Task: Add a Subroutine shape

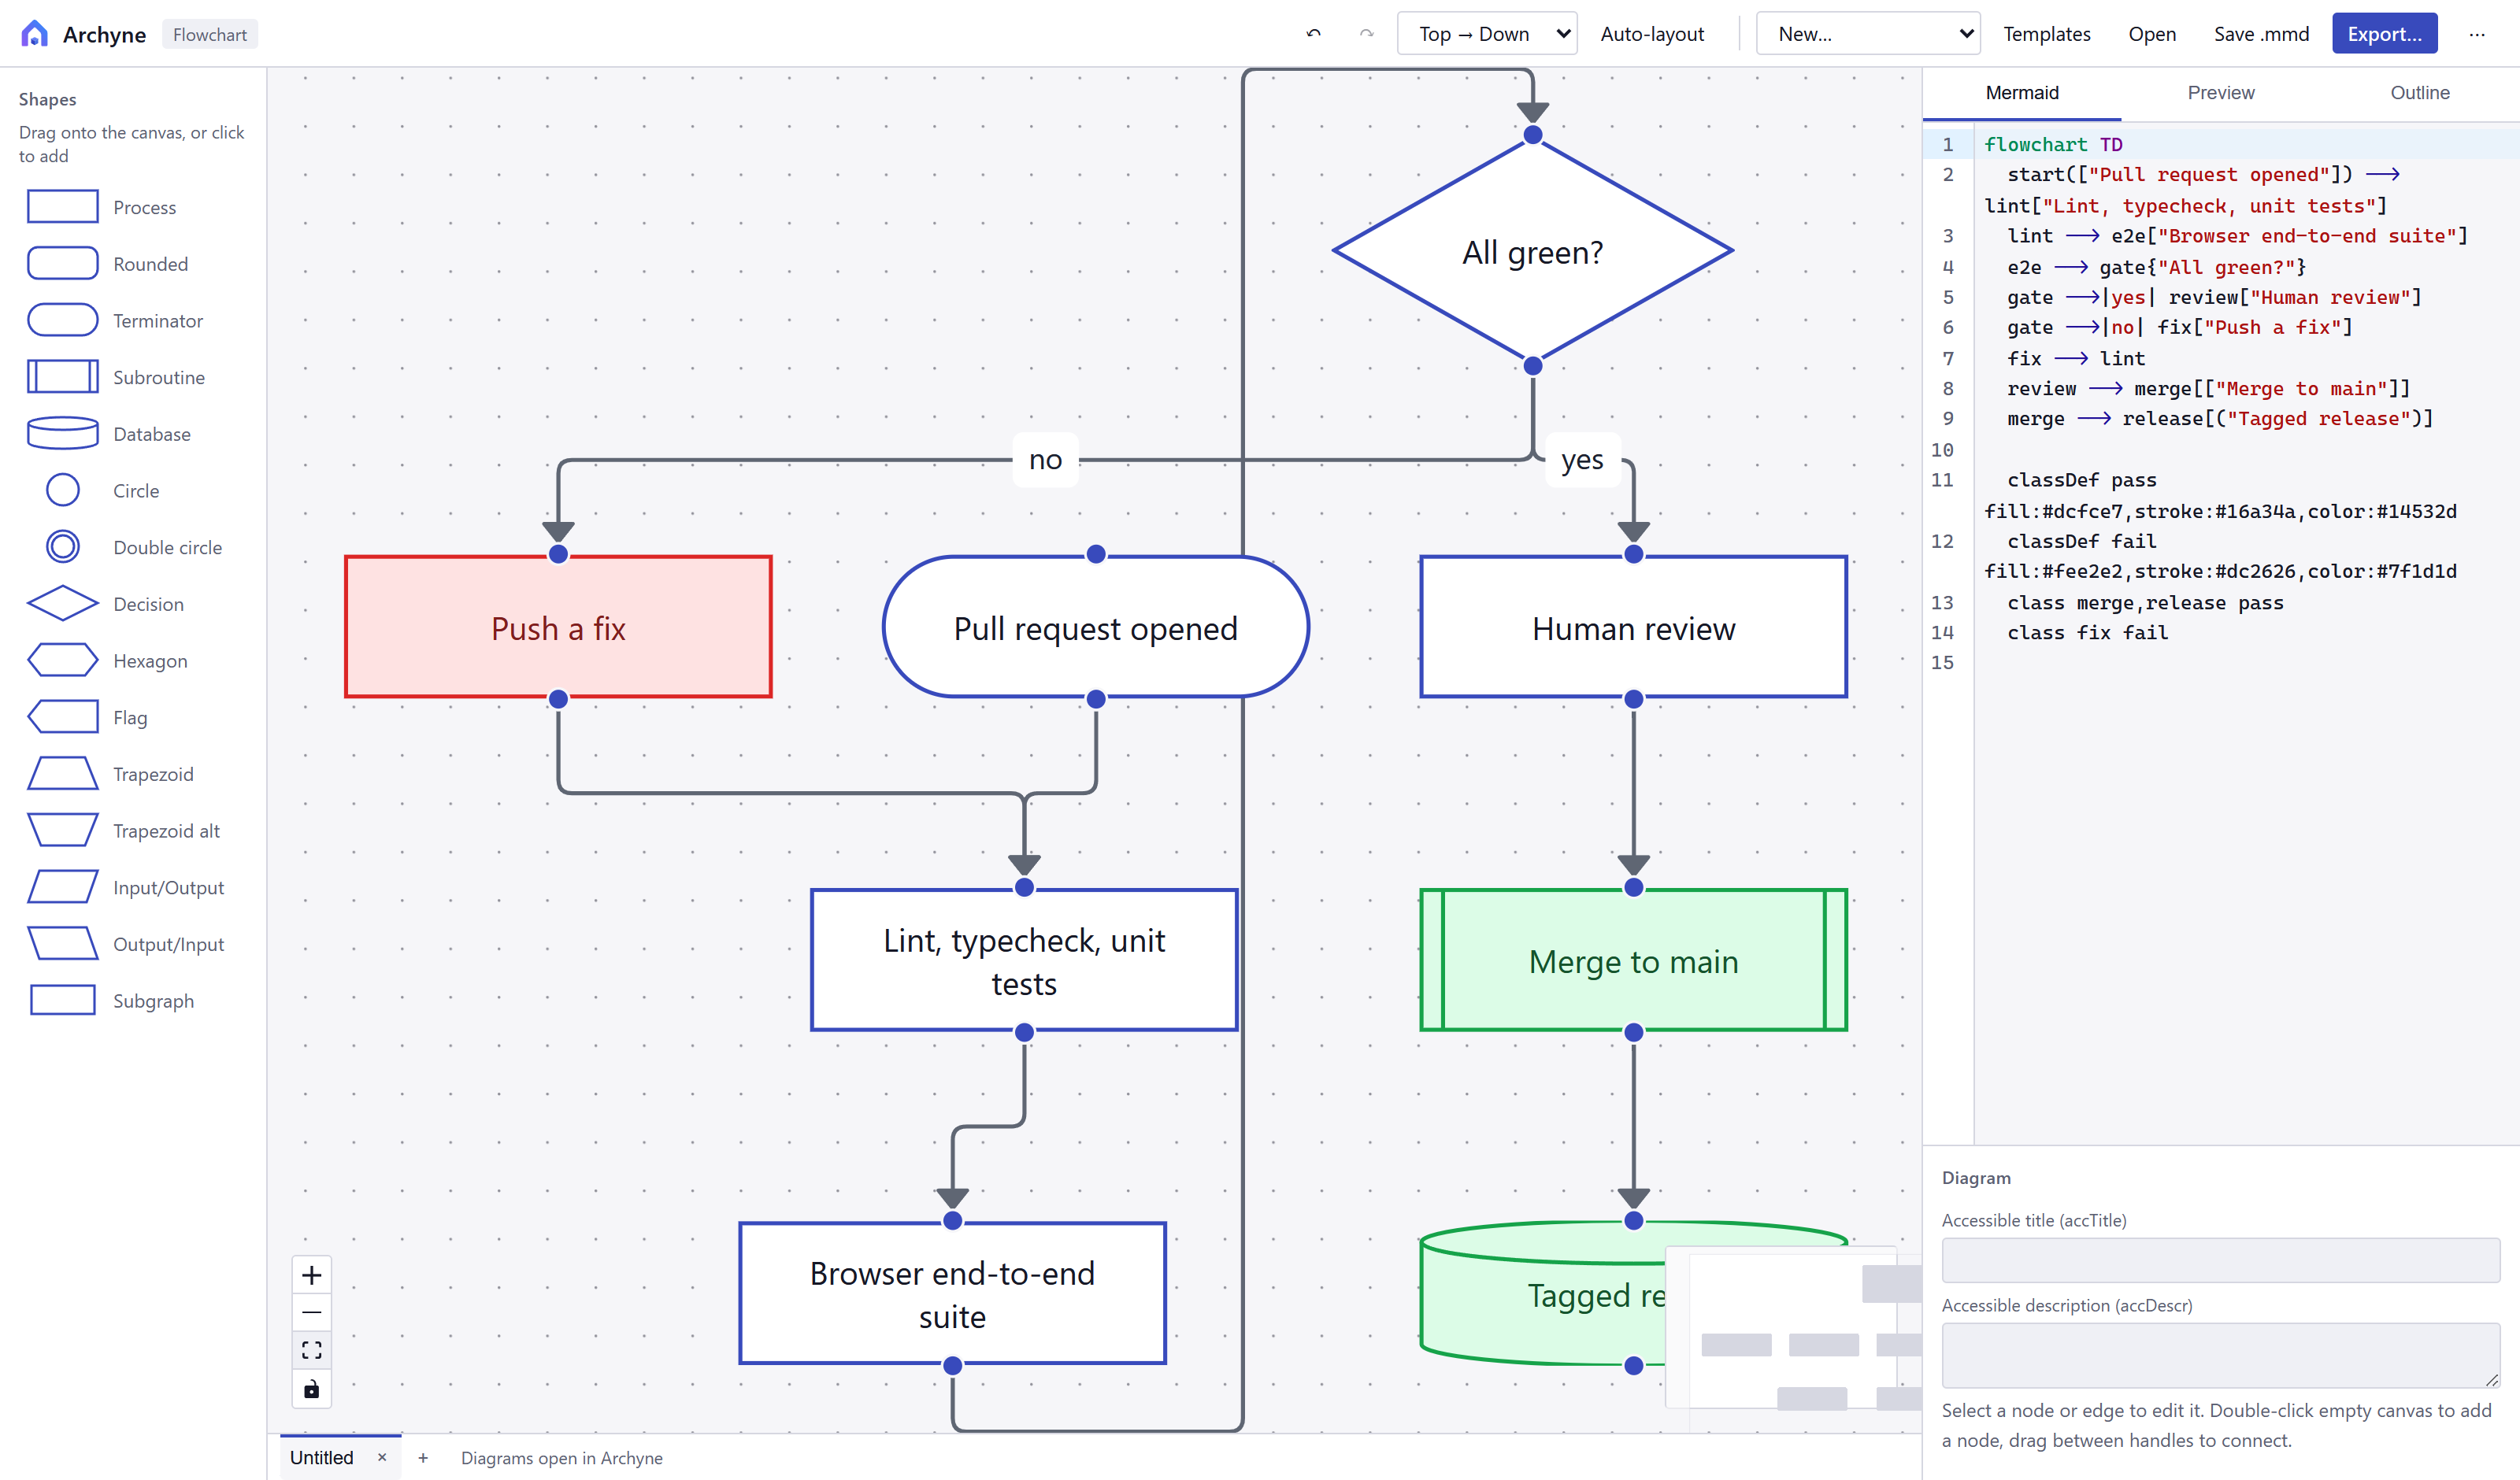Action: point(132,377)
